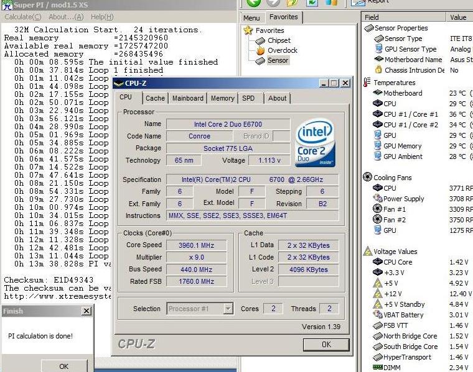
Task: Open the Cache tab in CPU-Z
Action: pos(155,98)
